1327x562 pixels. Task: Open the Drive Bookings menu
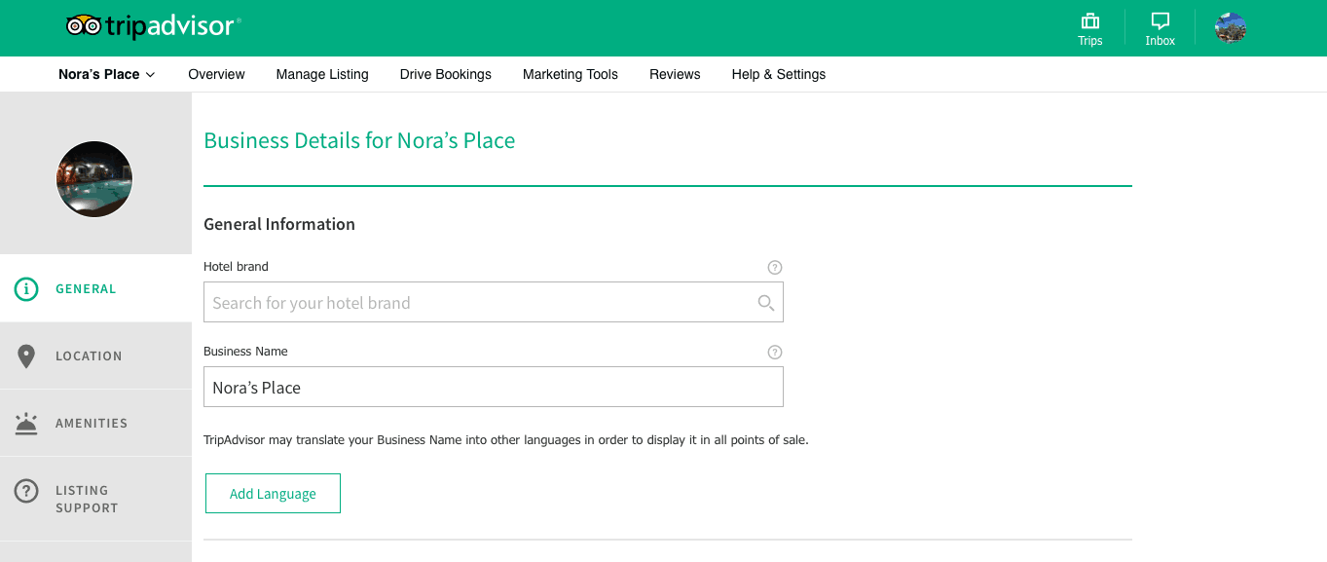click(x=445, y=74)
